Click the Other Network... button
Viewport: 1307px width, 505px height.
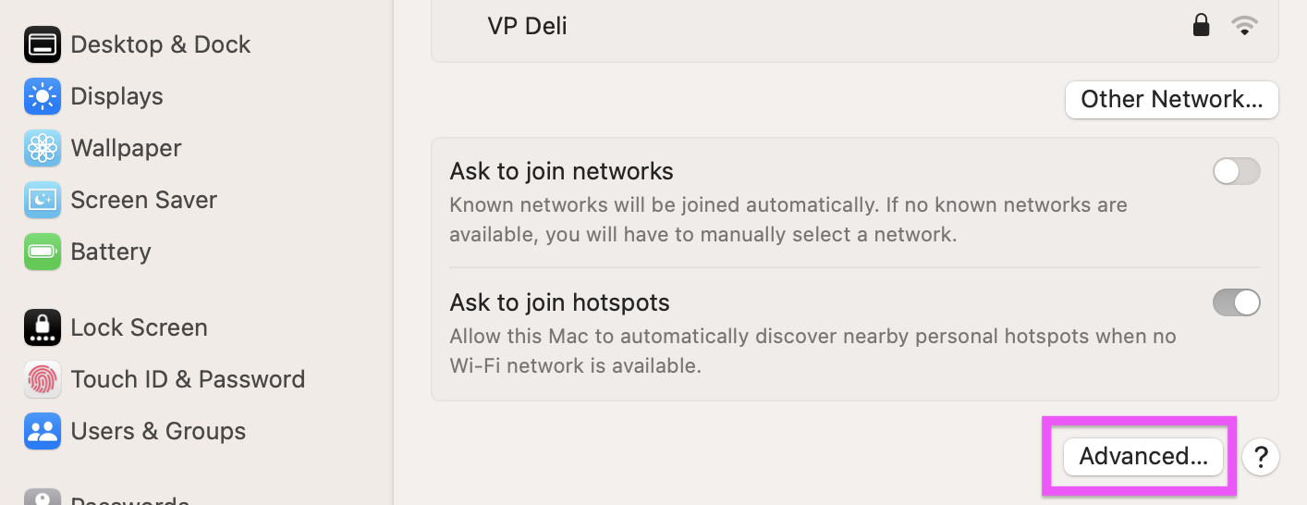(1171, 100)
